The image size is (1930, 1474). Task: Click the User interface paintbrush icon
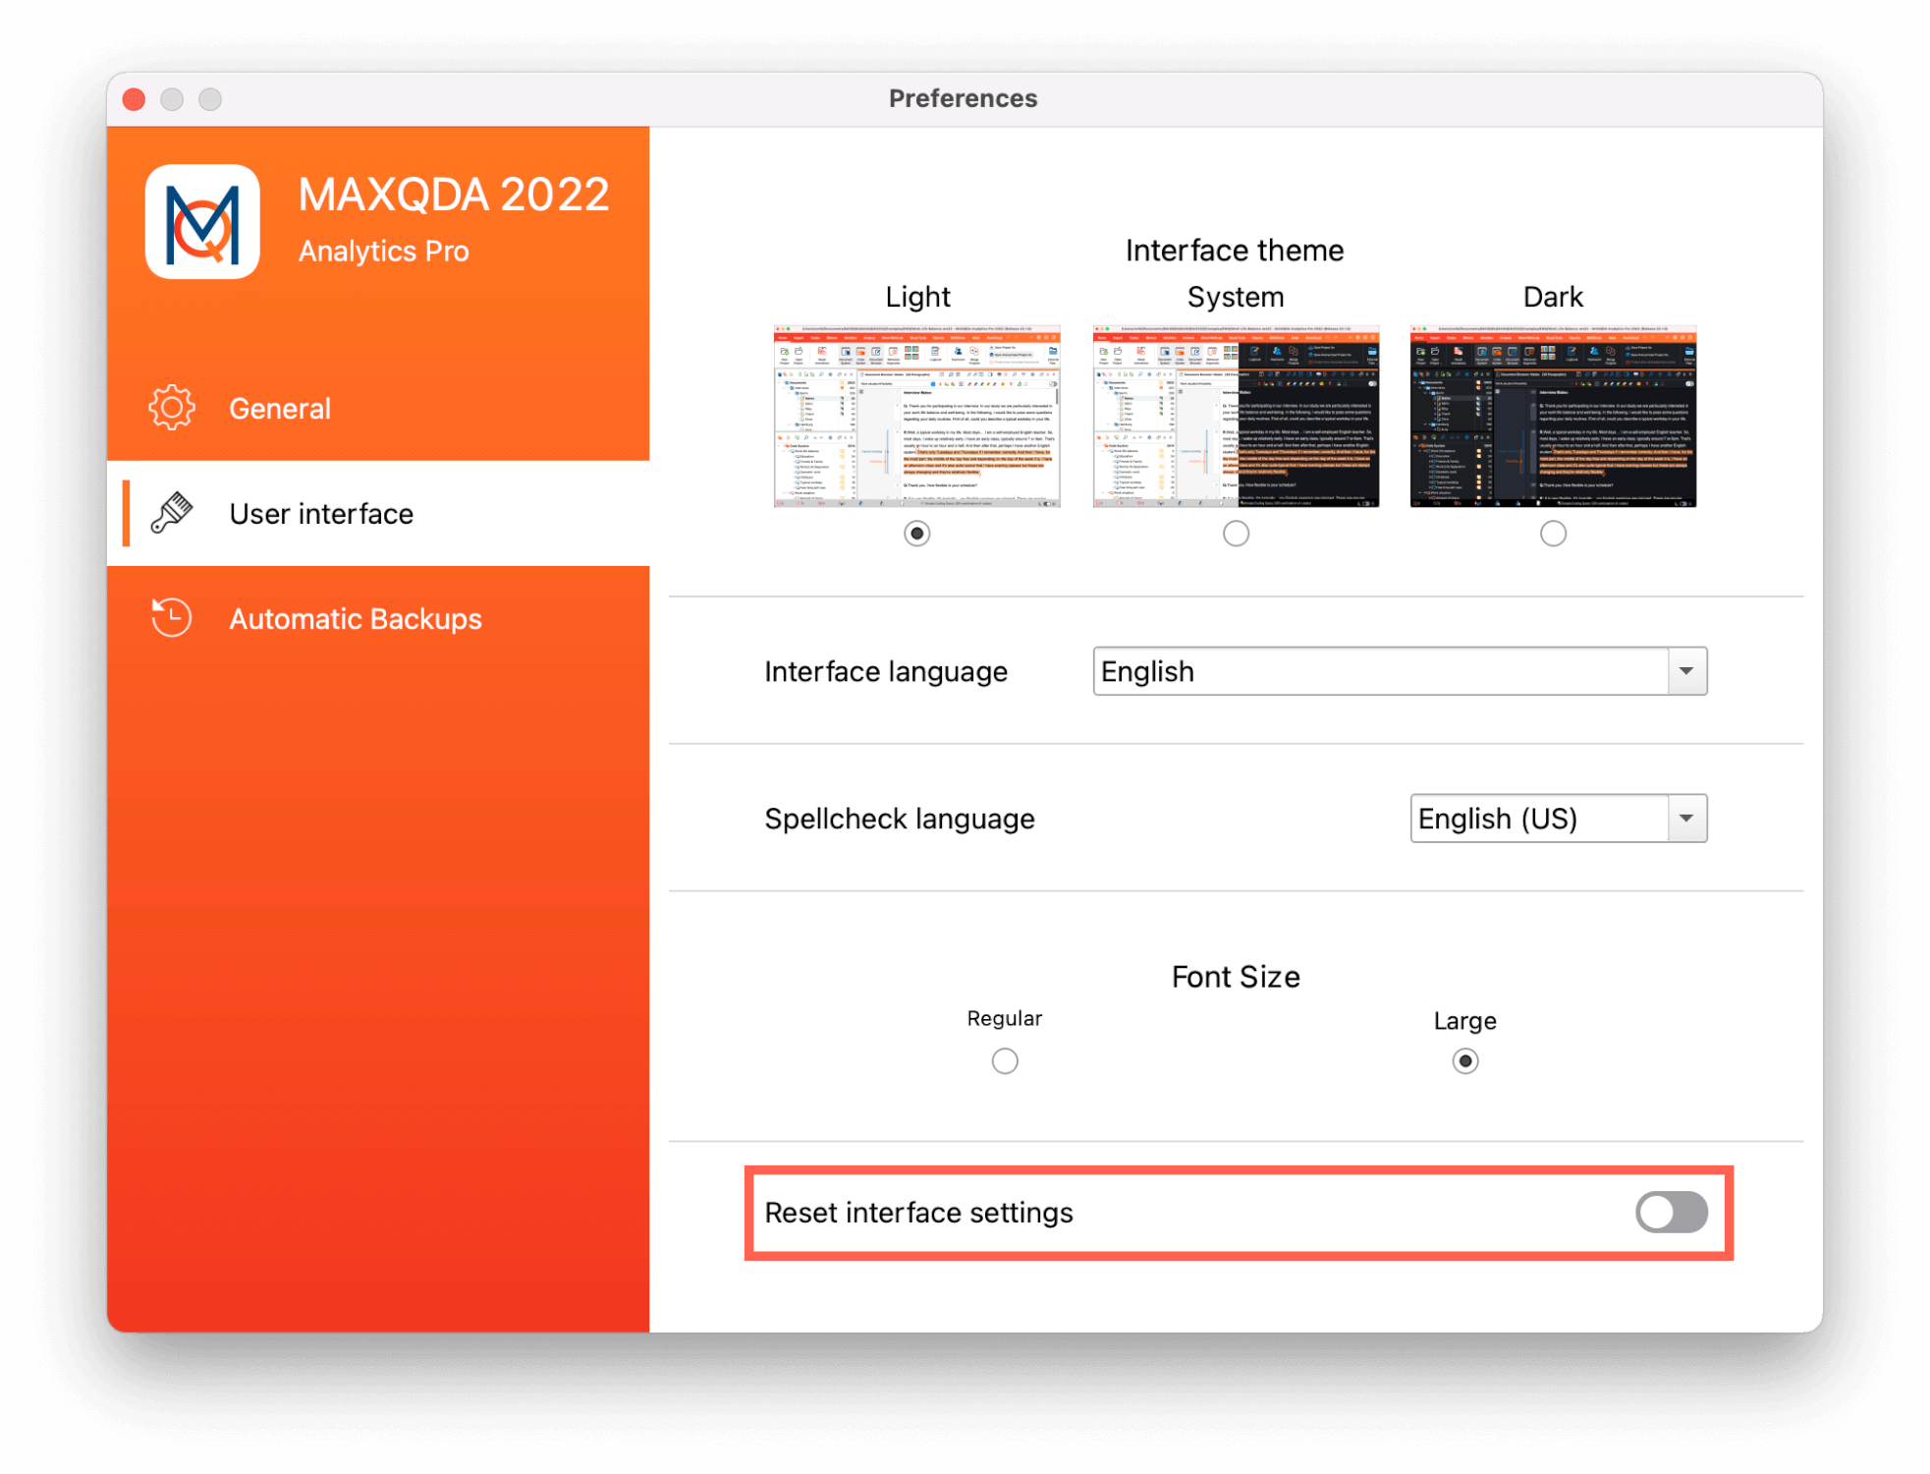point(172,513)
